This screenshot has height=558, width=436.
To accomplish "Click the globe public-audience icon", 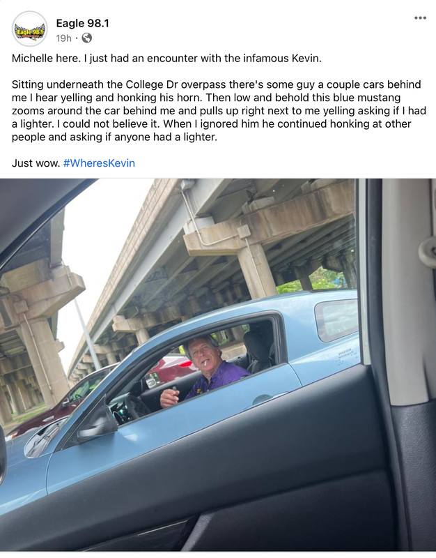I will [x=86, y=38].
